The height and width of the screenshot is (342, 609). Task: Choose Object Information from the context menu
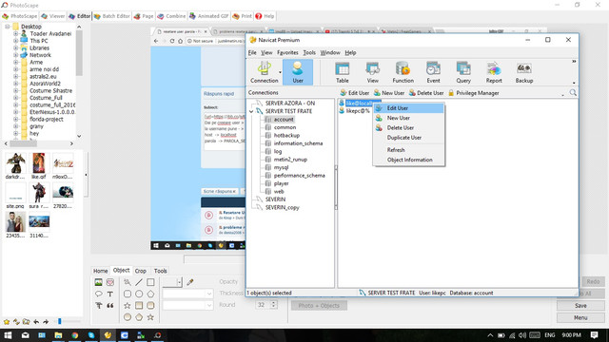pyautogui.click(x=408, y=160)
